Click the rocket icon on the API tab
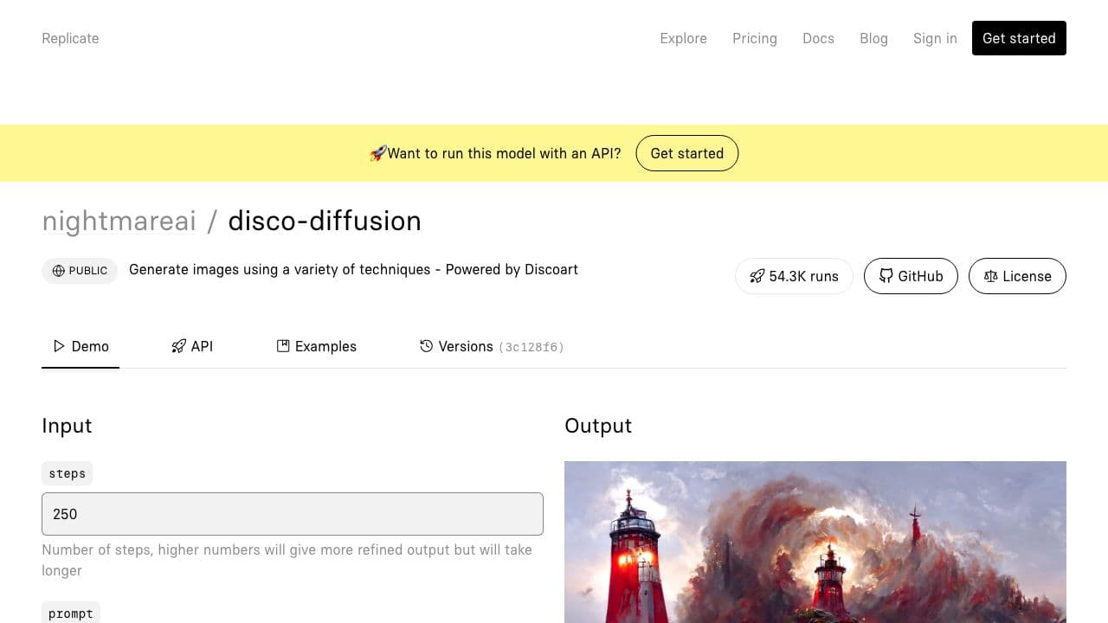Image resolution: width=1108 pixels, height=623 pixels. coord(178,345)
